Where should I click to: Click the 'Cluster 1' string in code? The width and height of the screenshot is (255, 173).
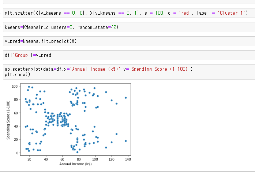[x=231, y=13]
